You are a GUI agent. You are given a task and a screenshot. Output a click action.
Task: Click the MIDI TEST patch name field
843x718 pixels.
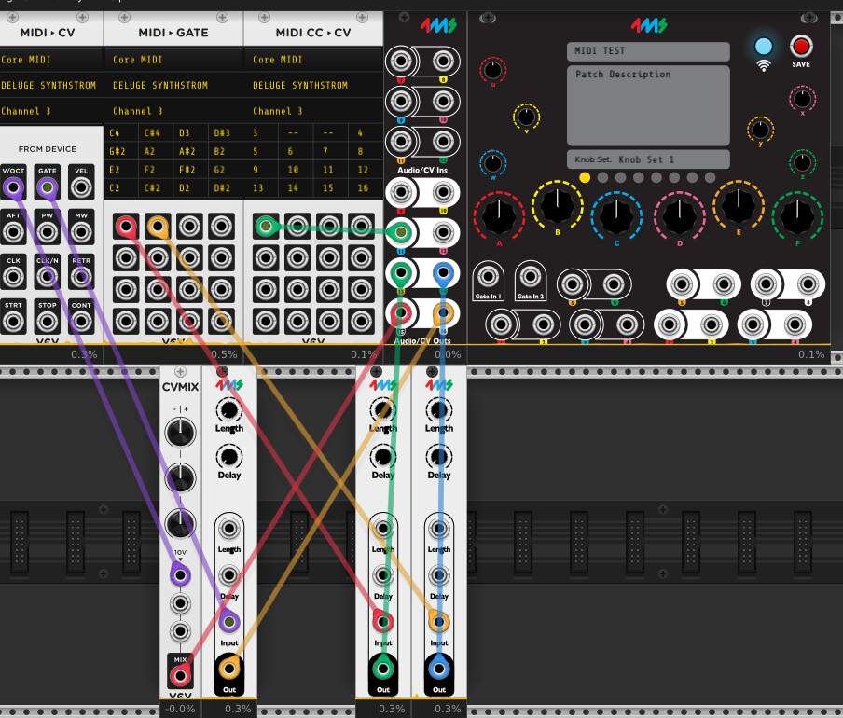pyautogui.click(x=648, y=51)
